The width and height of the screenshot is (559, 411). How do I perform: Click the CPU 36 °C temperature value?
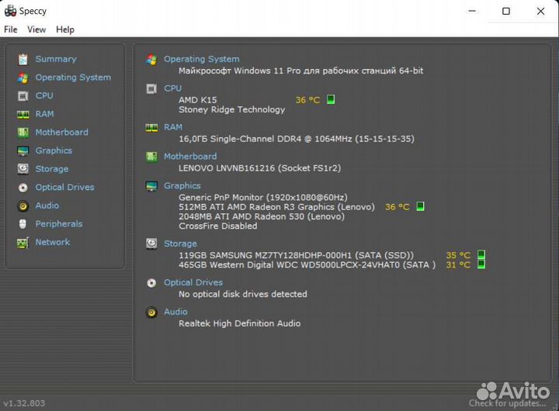[x=307, y=100]
